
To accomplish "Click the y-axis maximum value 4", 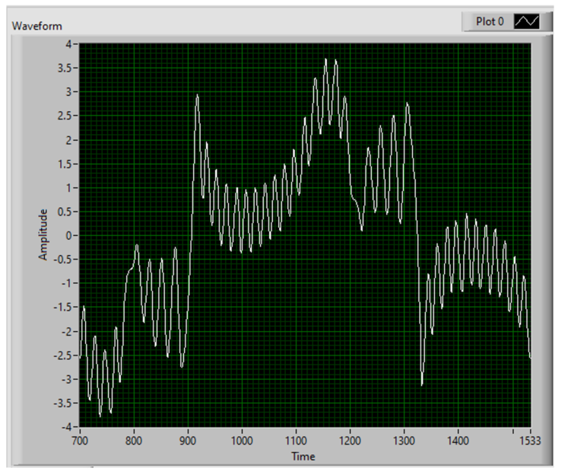I will pos(69,45).
